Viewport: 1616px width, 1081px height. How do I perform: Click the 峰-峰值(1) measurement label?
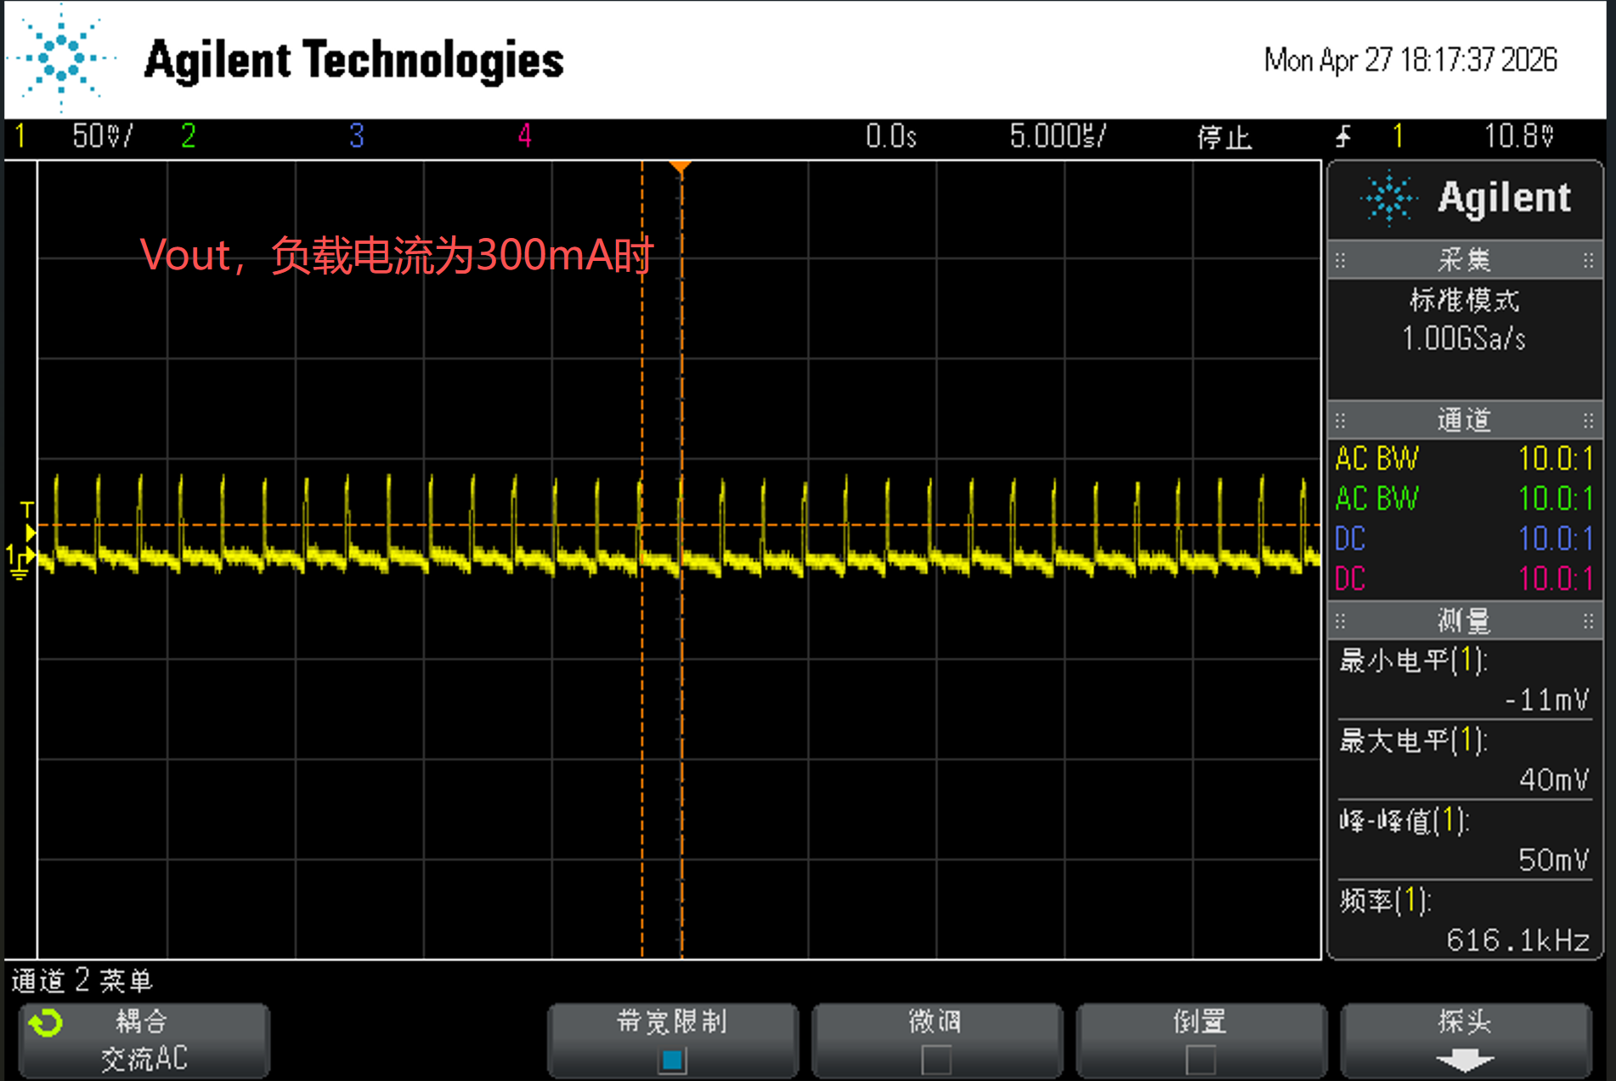[x=1404, y=820]
